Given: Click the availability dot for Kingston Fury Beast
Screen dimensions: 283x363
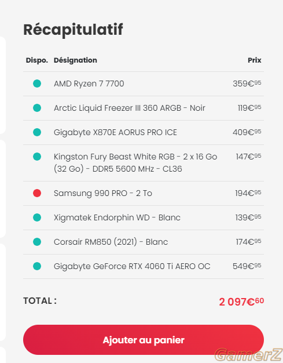Looking at the screenshot, I should (37, 157).
